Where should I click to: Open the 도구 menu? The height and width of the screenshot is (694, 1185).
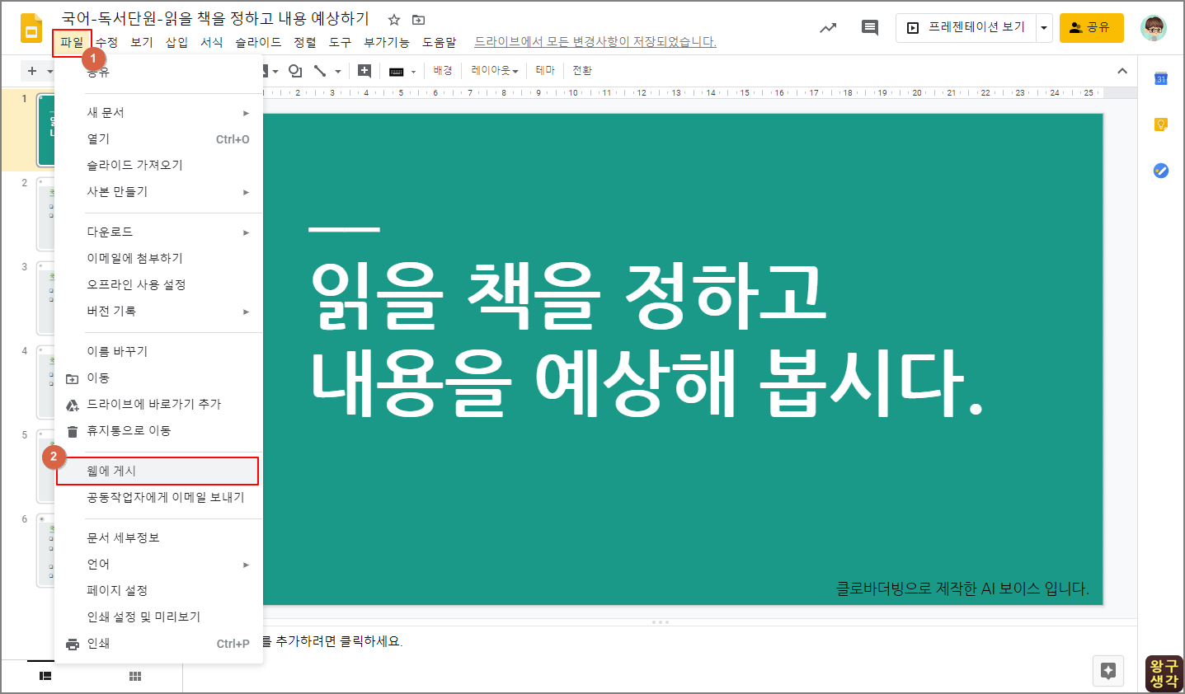point(340,42)
